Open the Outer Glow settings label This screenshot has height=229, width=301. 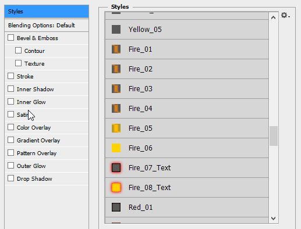[x=31, y=166]
